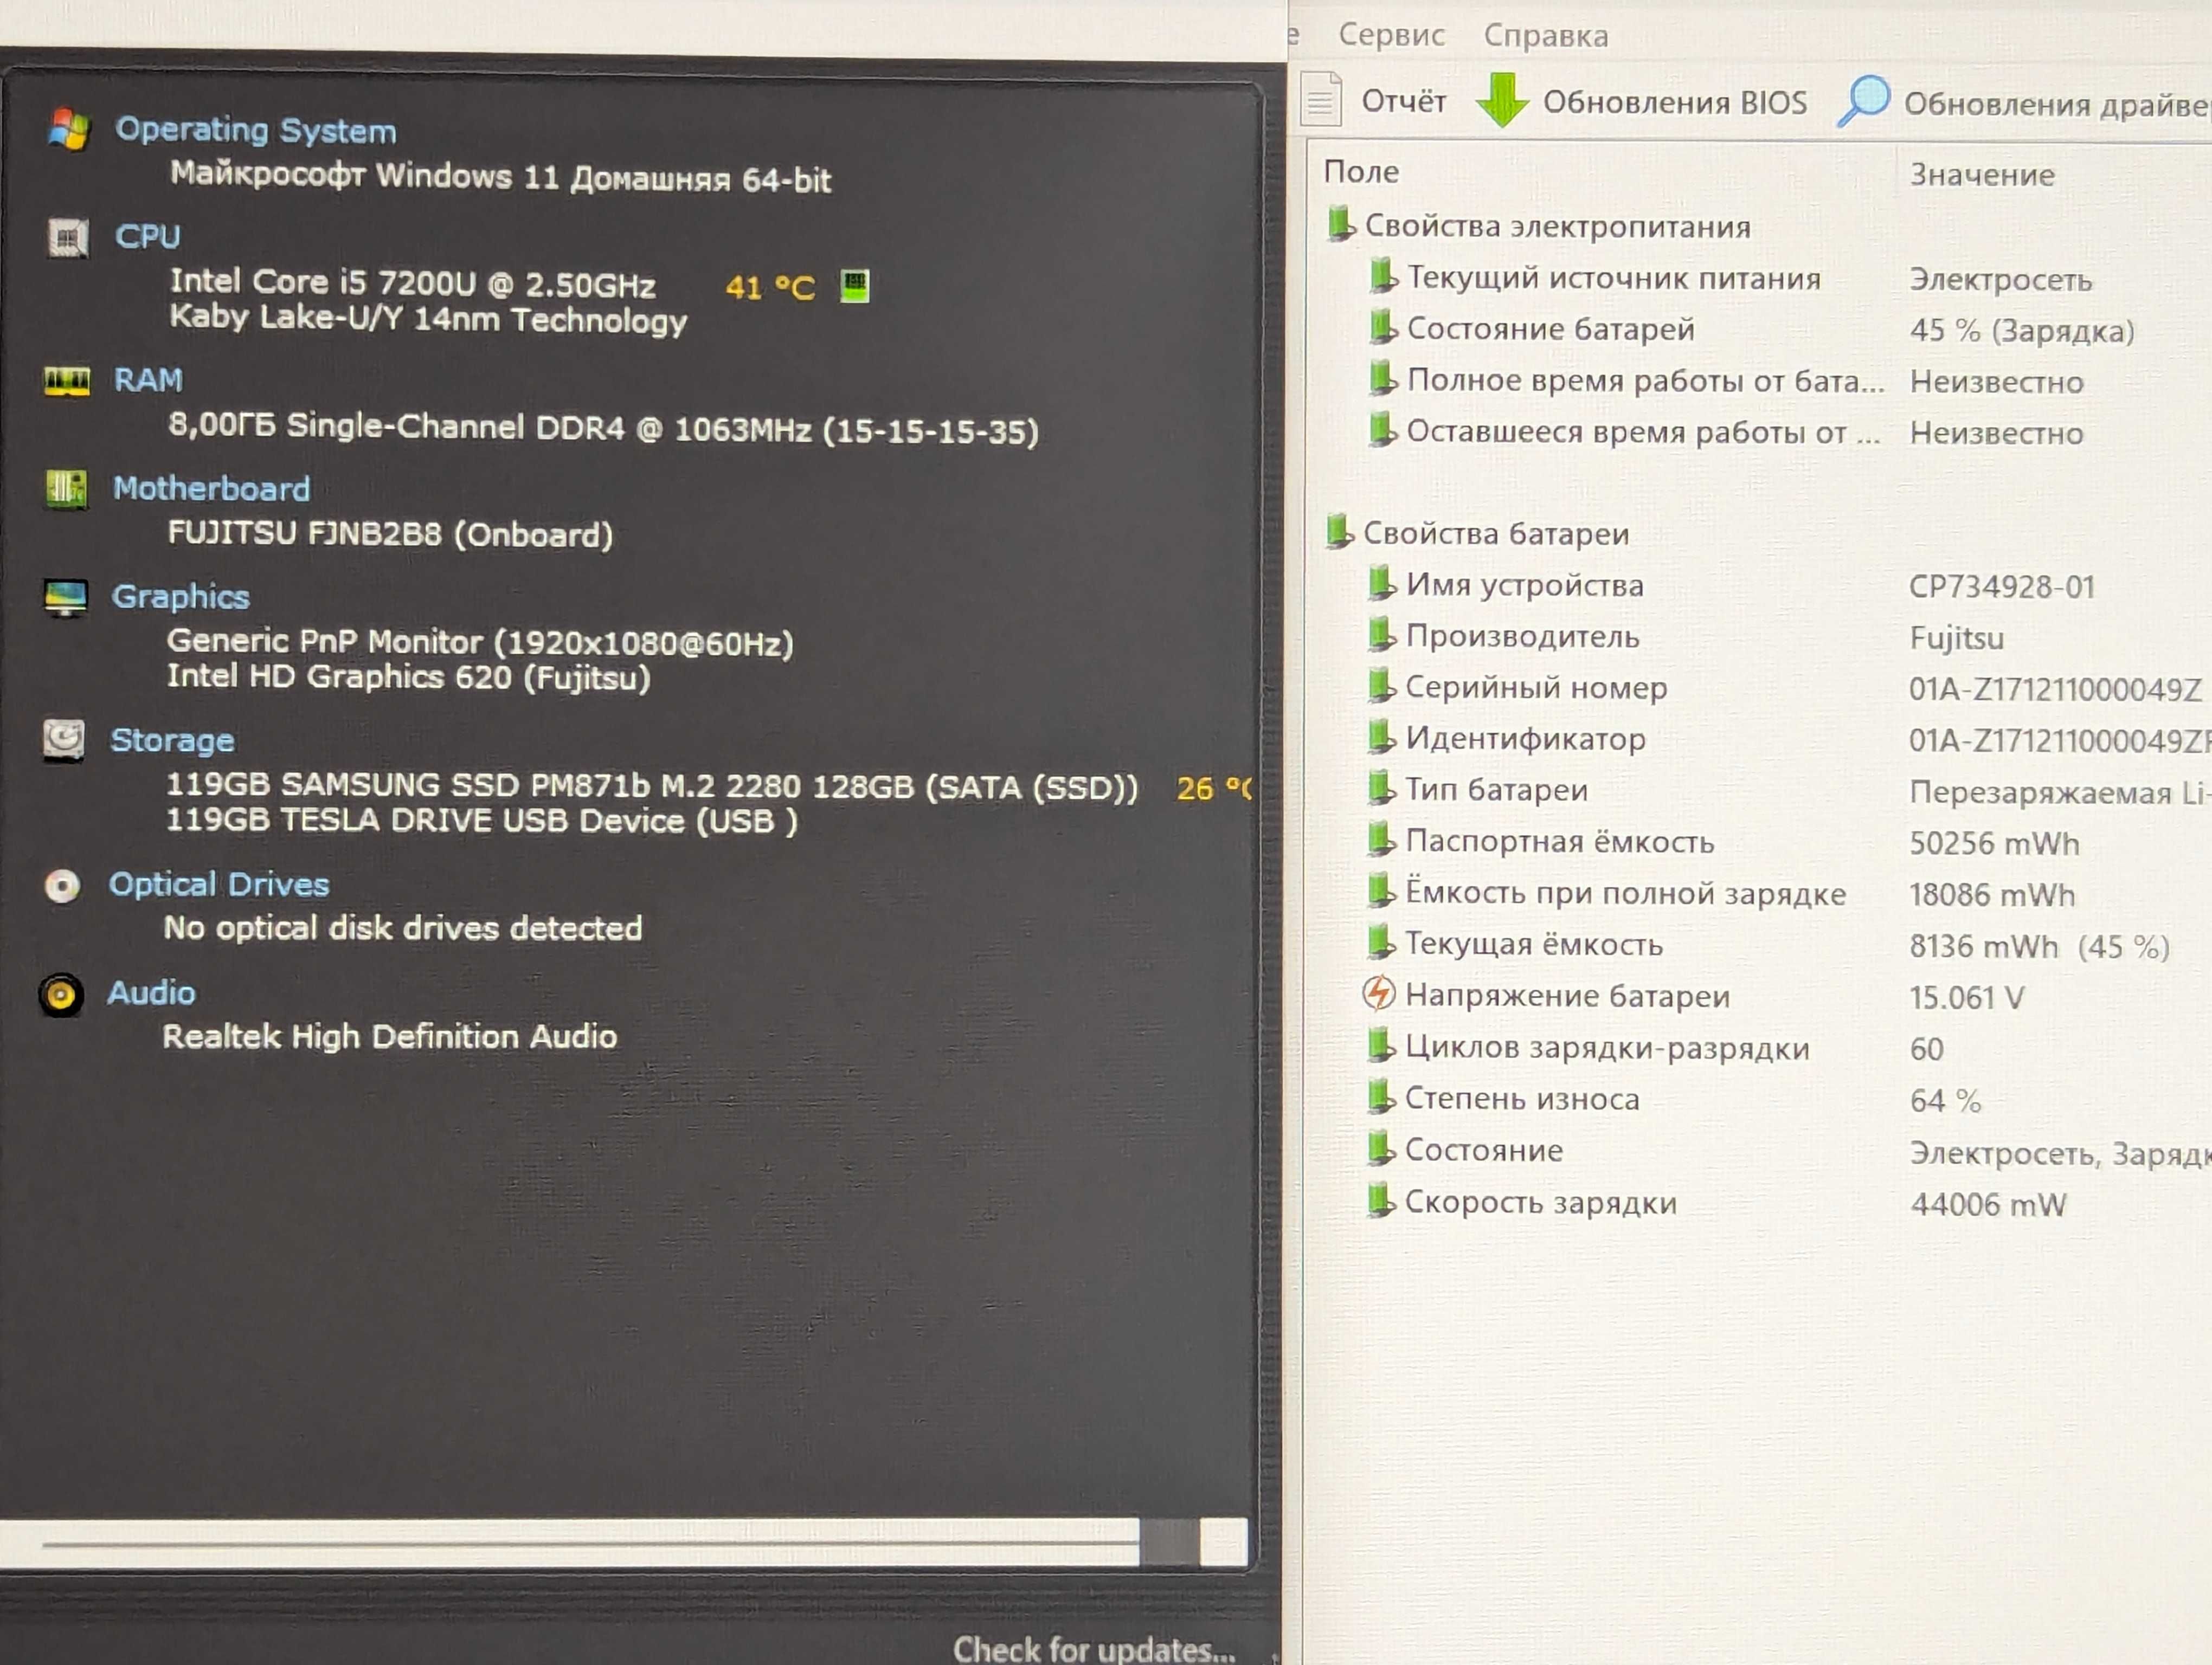The width and height of the screenshot is (2212, 1665).
Task: Open the Motherboard section link
Action: point(211,489)
